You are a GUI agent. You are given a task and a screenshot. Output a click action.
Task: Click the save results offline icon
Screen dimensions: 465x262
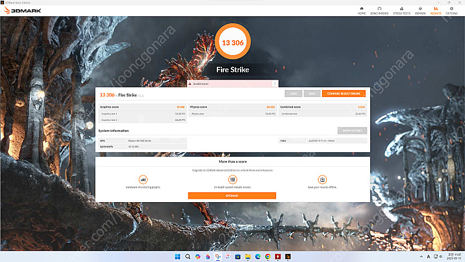point(322,180)
